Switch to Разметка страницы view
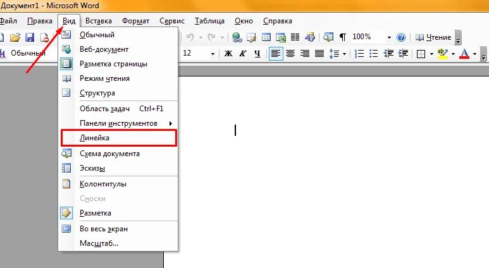The image size is (489, 268). pyautogui.click(x=119, y=64)
